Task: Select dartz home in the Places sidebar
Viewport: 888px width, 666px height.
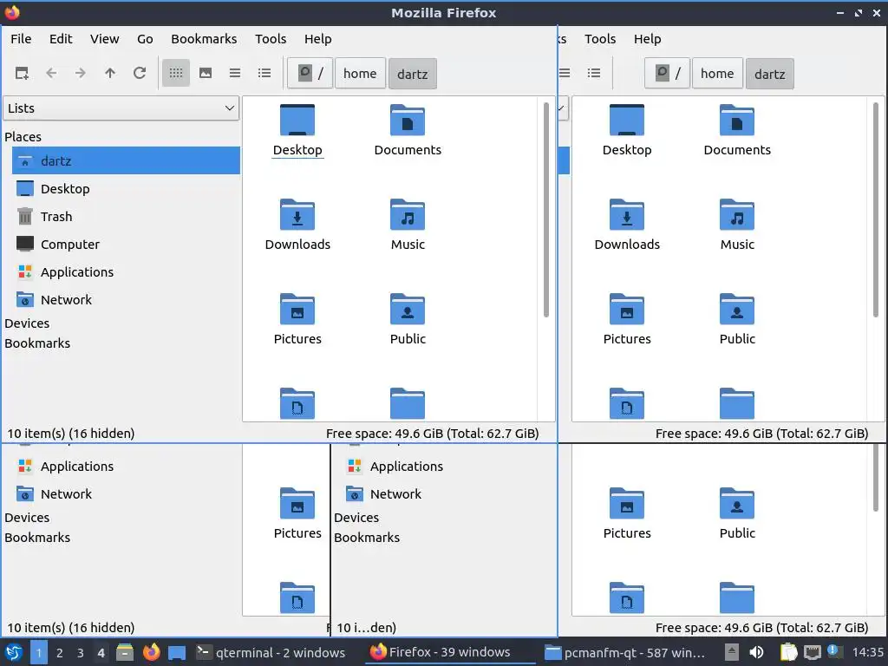Action: coord(126,160)
